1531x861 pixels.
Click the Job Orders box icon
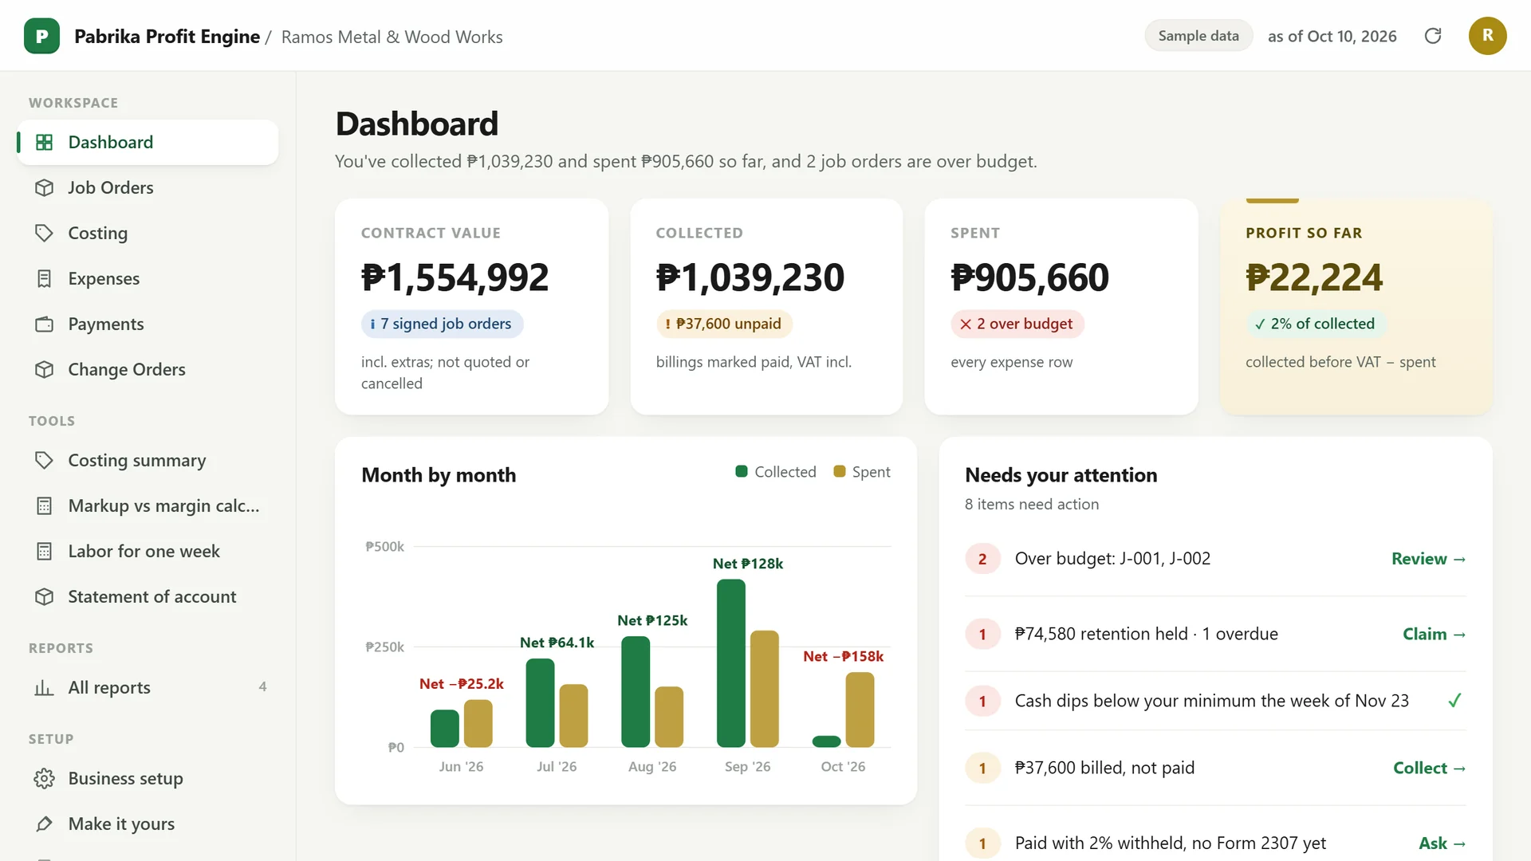coord(44,187)
